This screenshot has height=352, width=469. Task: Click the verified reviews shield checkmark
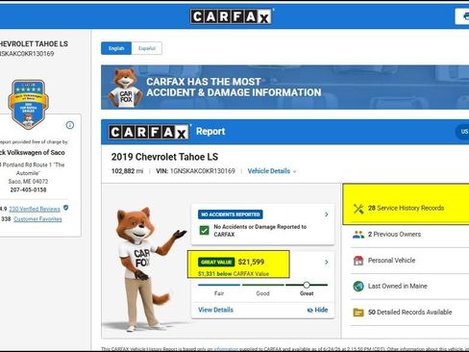66,208
